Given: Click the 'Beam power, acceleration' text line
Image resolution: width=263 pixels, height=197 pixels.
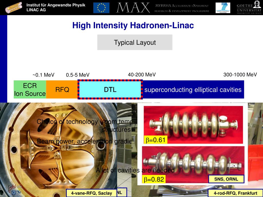Looking at the screenshot, I should [84, 141].
